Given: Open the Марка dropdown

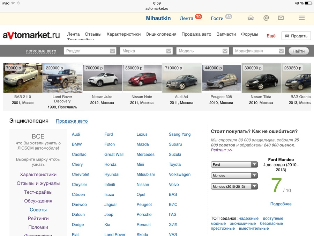Looking at the screenshot, I should pos(146,51).
